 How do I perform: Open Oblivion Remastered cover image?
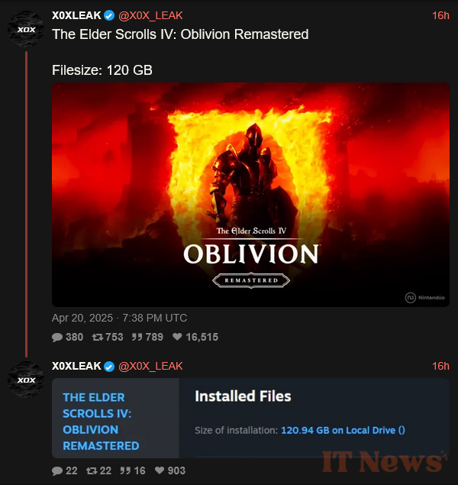click(x=250, y=195)
